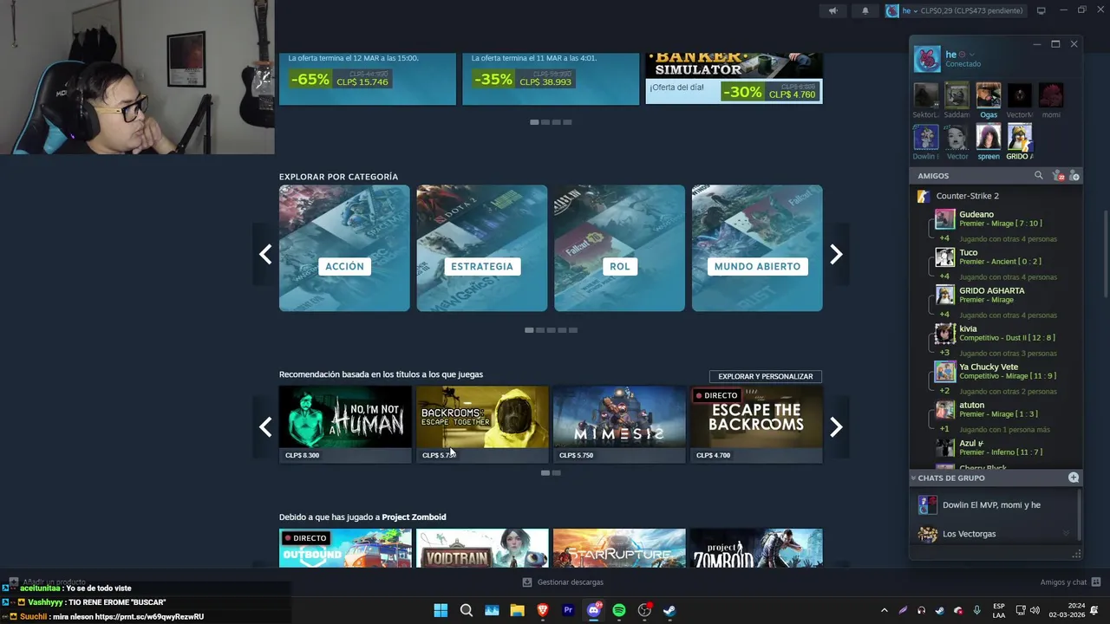Add a friend using the plus-person icon
Image resolution: width=1110 pixels, height=624 pixels.
pos(1074,176)
